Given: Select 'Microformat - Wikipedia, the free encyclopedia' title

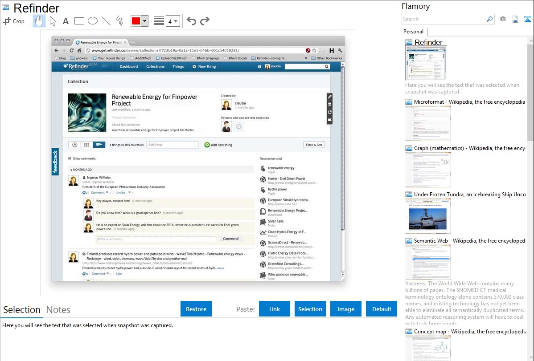Looking at the screenshot, I should 469,102.
